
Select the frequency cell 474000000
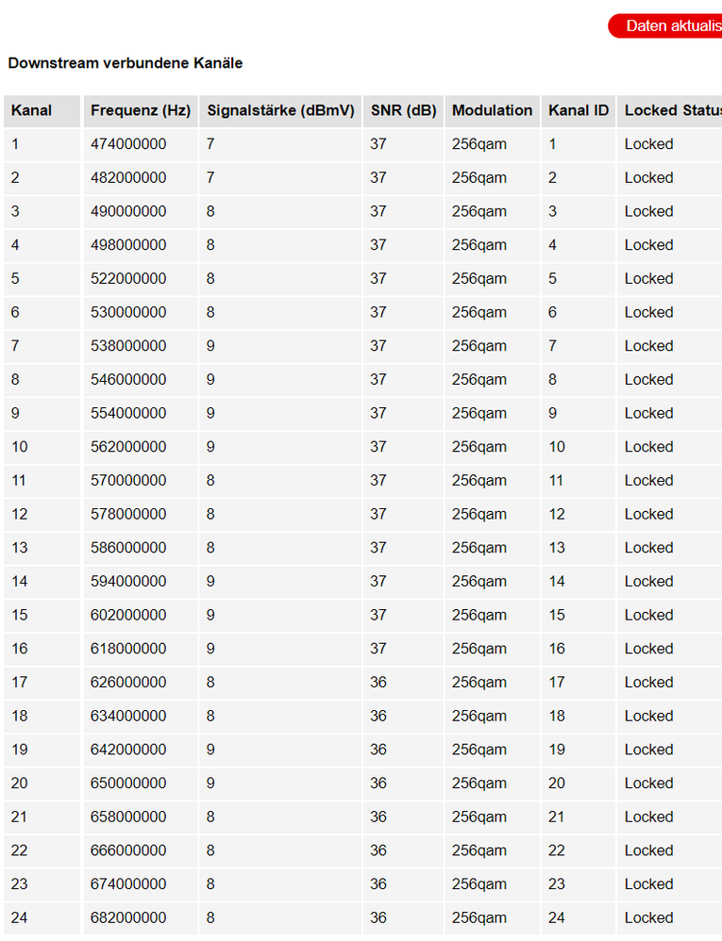(x=128, y=144)
